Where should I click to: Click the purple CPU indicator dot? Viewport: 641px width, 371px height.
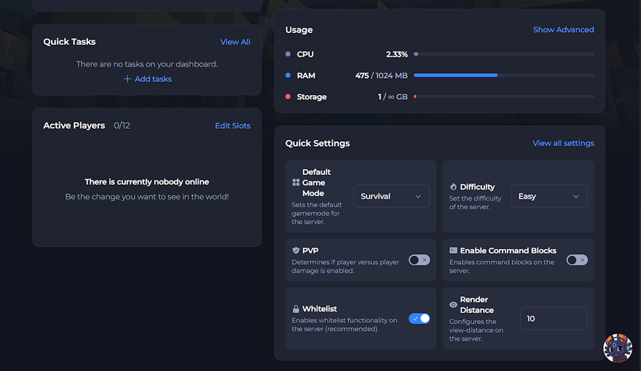click(288, 54)
